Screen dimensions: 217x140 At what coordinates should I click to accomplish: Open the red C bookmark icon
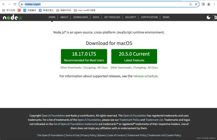(x=19, y=10)
